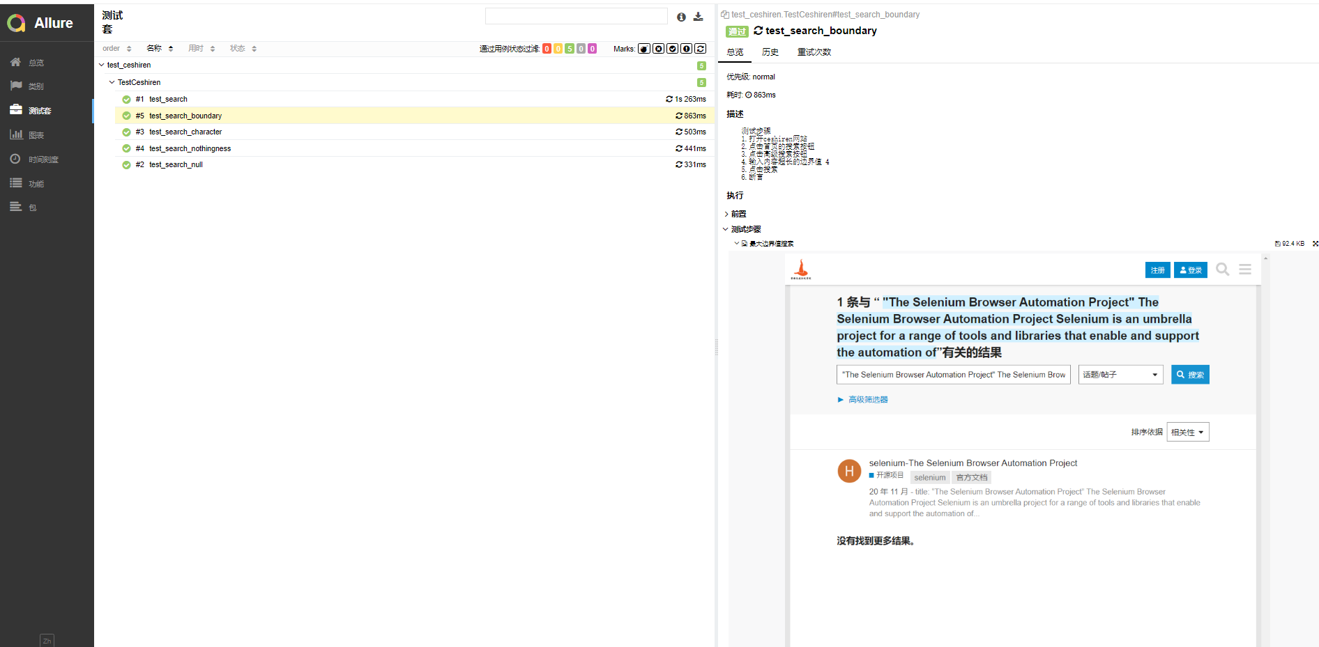This screenshot has height=647, width=1319.
Task: Click the 官方文档 tag
Action: pos(972,478)
